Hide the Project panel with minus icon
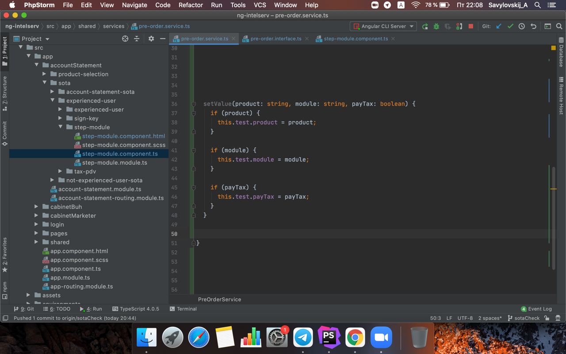566x354 pixels. tap(163, 38)
